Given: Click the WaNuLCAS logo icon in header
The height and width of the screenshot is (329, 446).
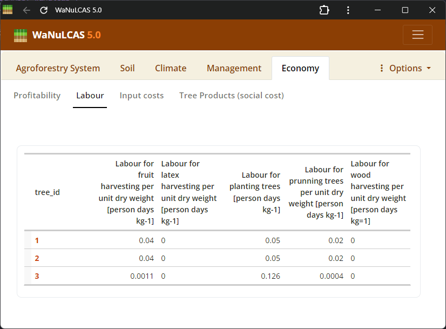Looking at the screenshot, I should 21,35.
